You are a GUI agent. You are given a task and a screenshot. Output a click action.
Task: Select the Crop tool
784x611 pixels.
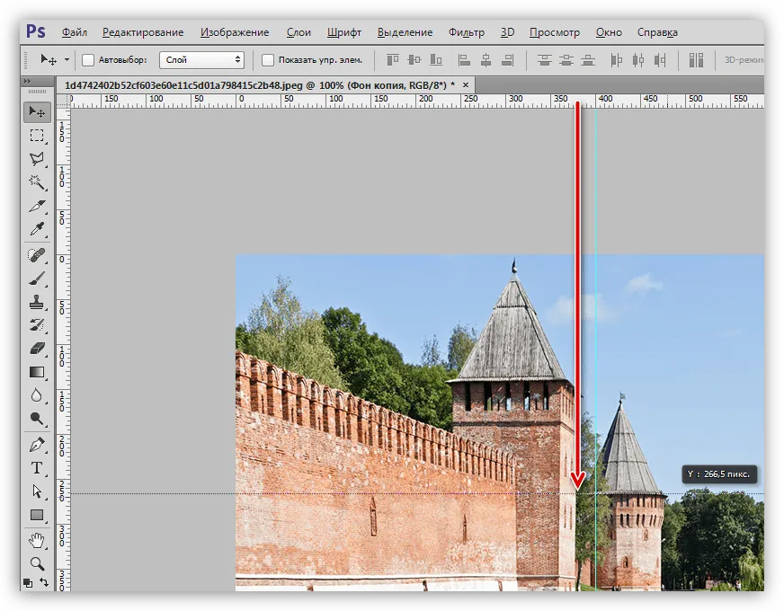tap(37, 206)
